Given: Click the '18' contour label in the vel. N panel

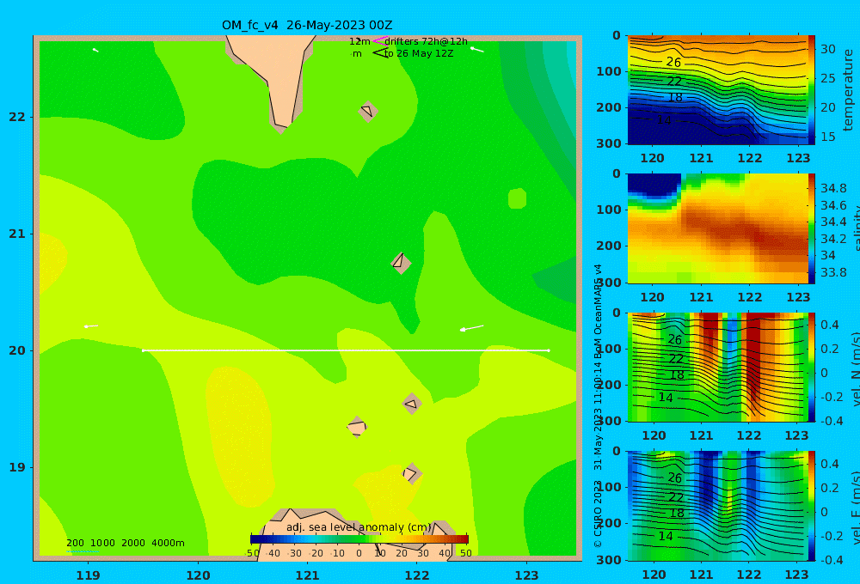Looking at the screenshot, I should point(677,375).
